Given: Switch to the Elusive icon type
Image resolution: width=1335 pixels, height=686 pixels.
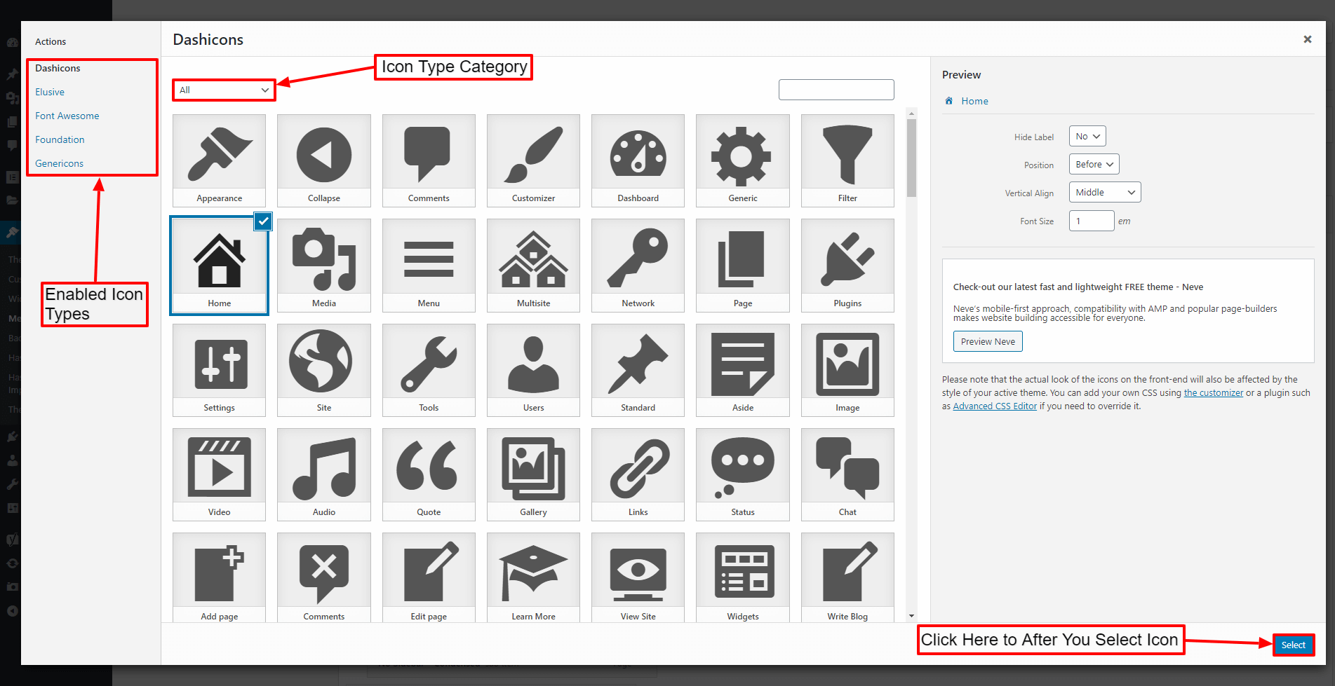Looking at the screenshot, I should pos(50,92).
